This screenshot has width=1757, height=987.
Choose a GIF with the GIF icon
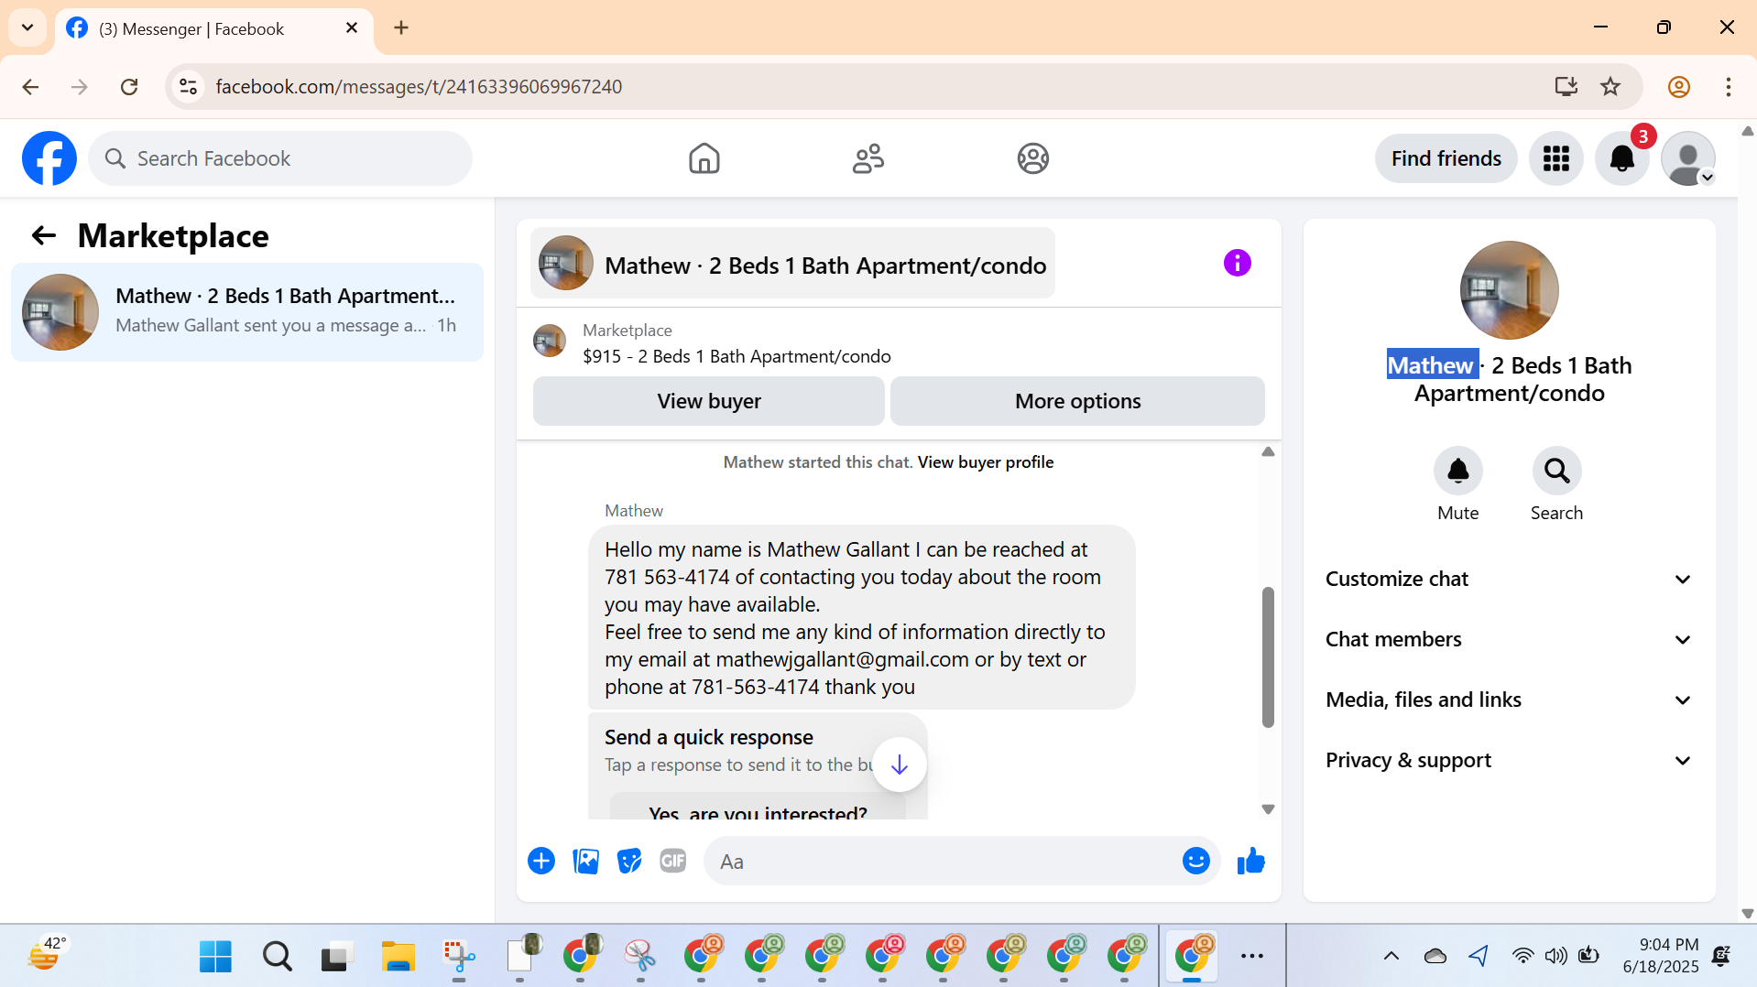click(x=673, y=861)
